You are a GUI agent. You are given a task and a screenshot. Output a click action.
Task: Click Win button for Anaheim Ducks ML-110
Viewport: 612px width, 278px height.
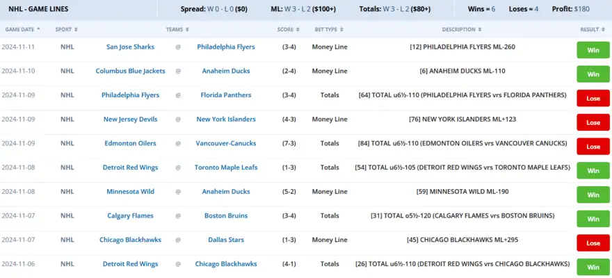pyautogui.click(x=593, y=74)
